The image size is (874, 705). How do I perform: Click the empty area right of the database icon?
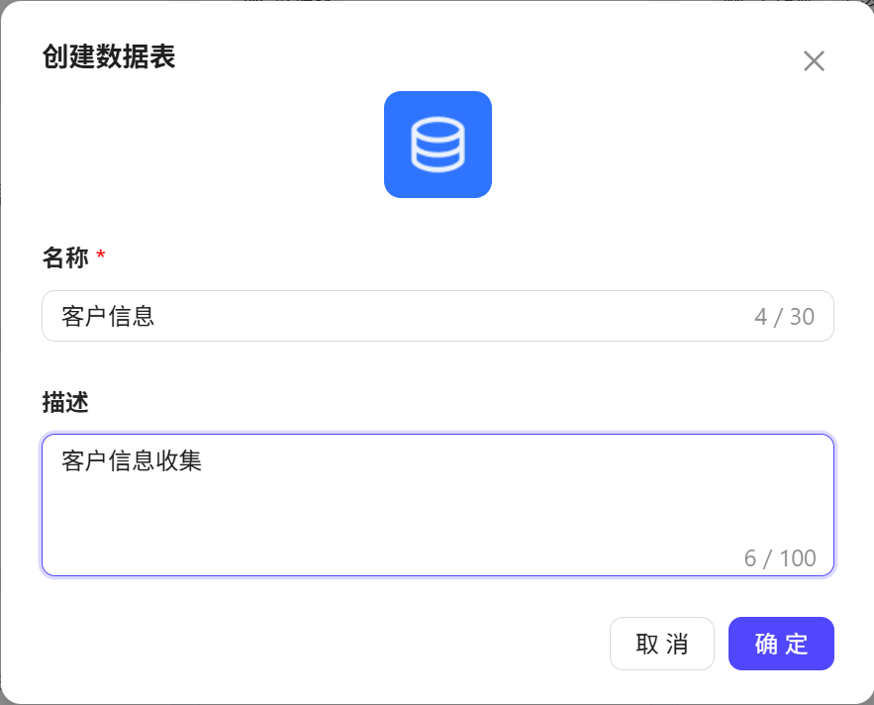pos(643,144)
